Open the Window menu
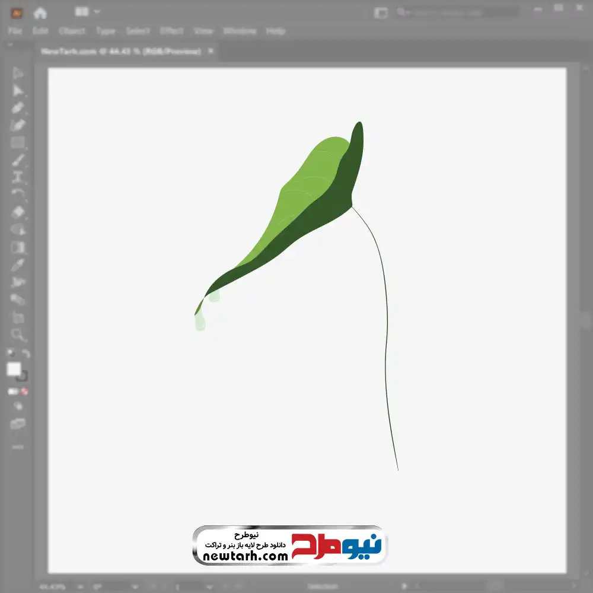This screenshot has width=593, height=593. click(x=240, y=31)
